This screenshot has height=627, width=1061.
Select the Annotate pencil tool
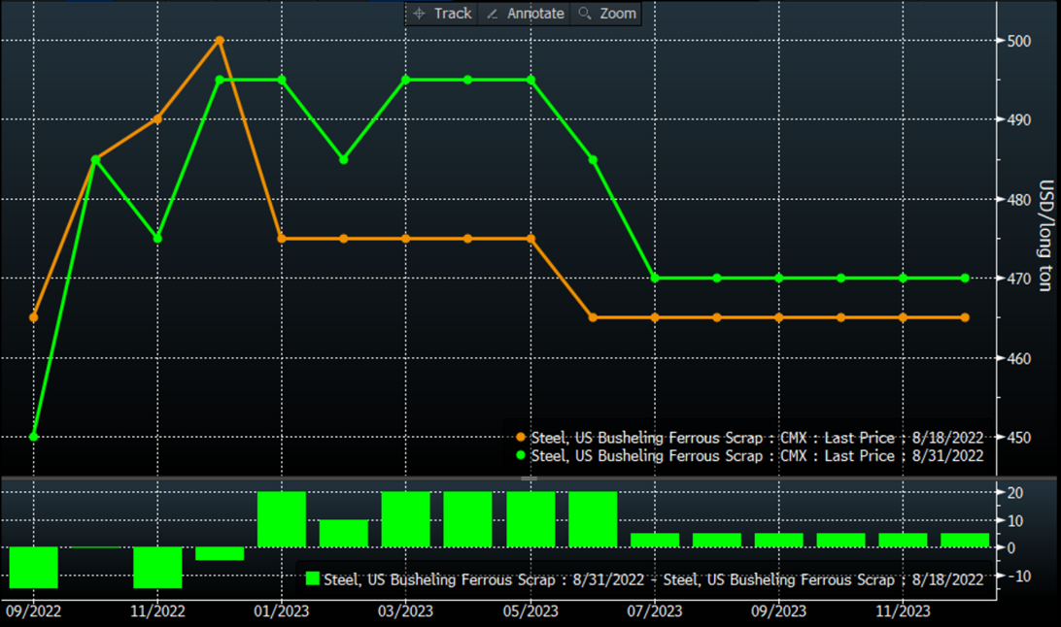click(x=525, y=14)
